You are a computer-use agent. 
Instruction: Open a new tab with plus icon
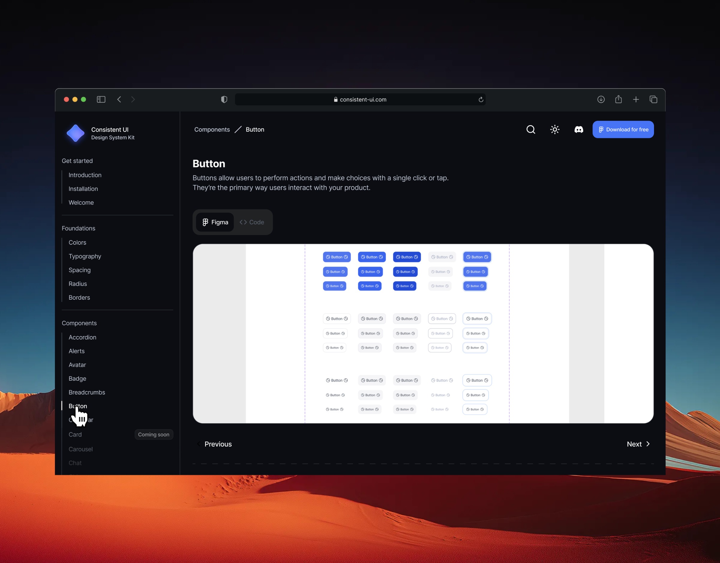636,99
